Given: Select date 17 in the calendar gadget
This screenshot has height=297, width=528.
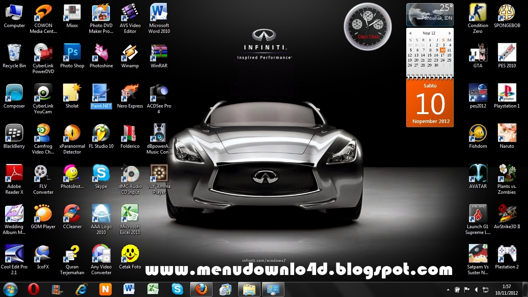Looking at the screenshot, I should point(443,55).
